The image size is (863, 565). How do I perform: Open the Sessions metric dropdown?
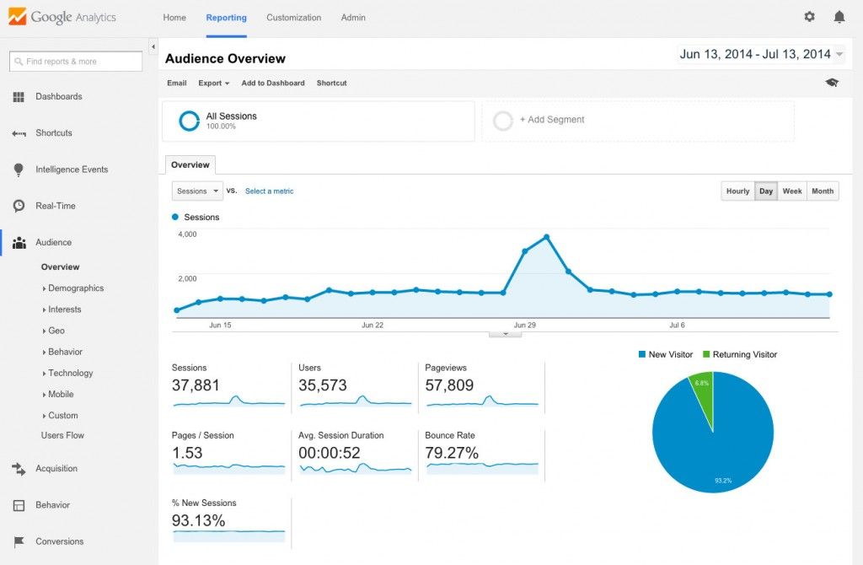click(196, 191)
